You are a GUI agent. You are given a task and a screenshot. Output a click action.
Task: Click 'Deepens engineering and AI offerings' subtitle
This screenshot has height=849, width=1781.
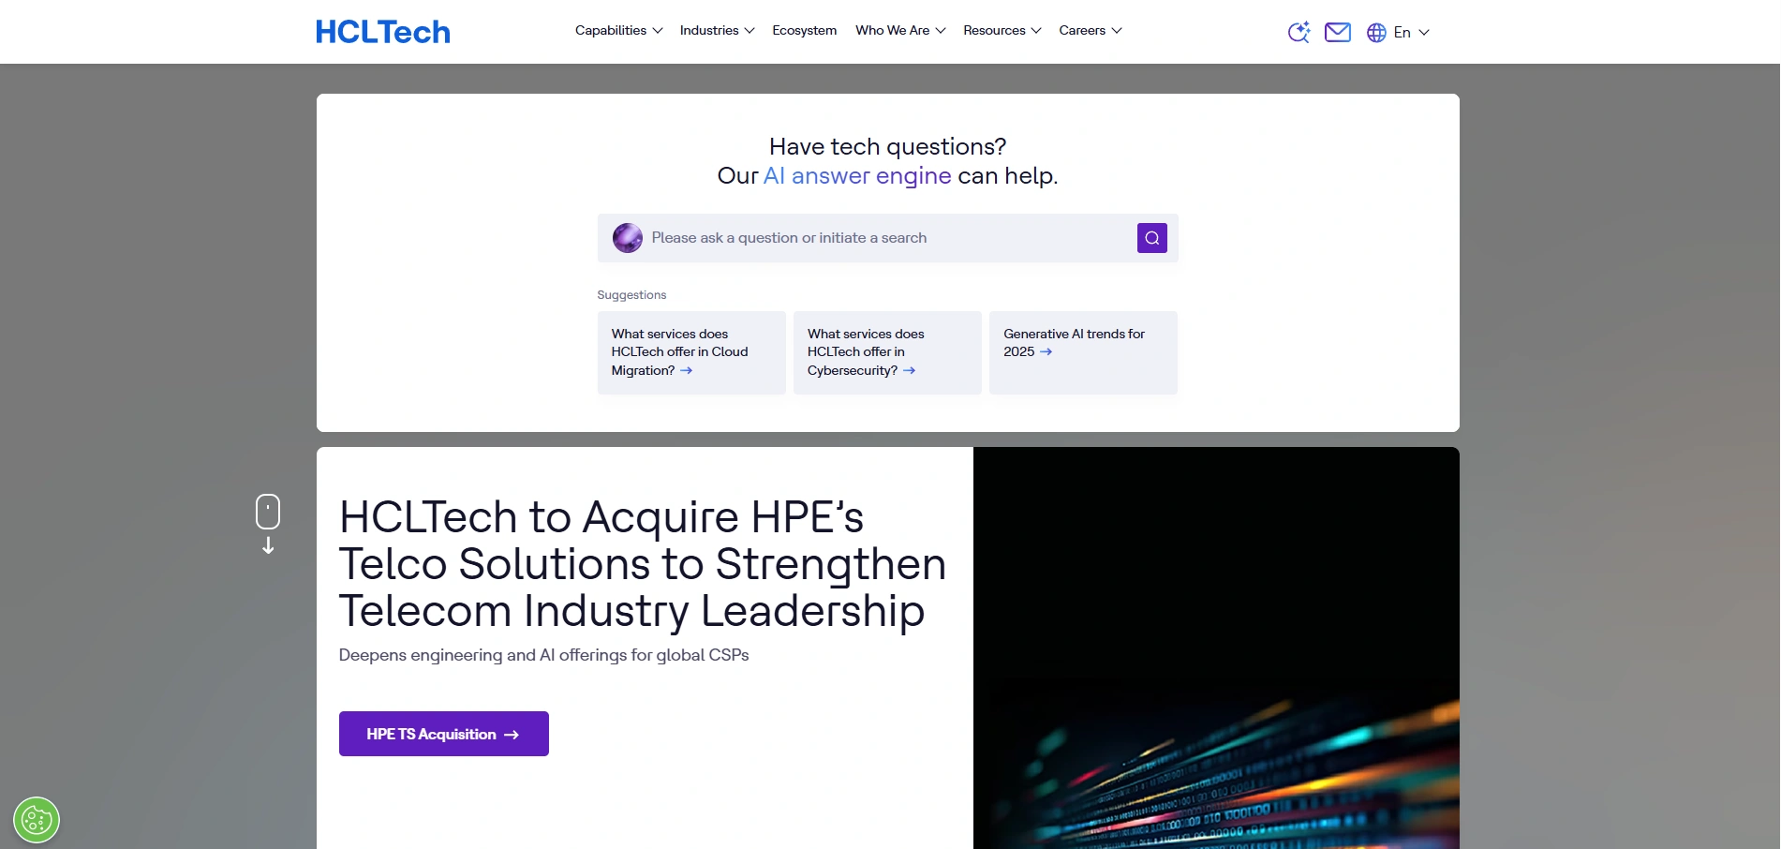[543, 655]
